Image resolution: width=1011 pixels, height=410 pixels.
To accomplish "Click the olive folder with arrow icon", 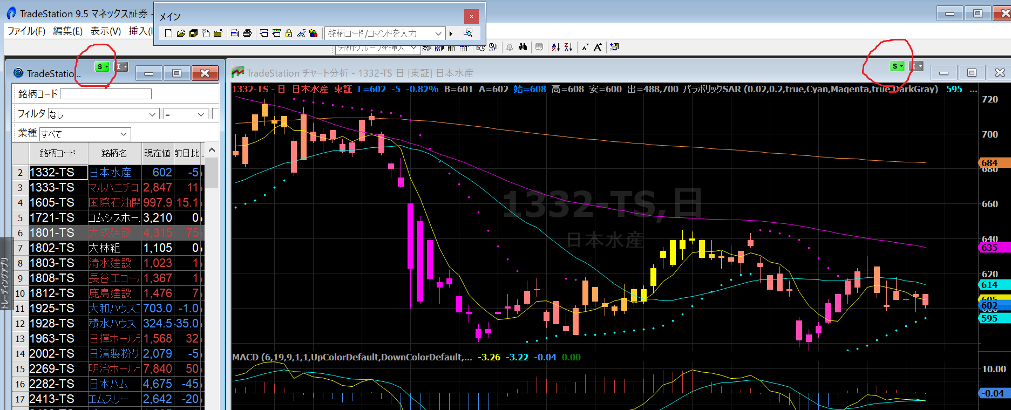I will (x=218, y=33).
